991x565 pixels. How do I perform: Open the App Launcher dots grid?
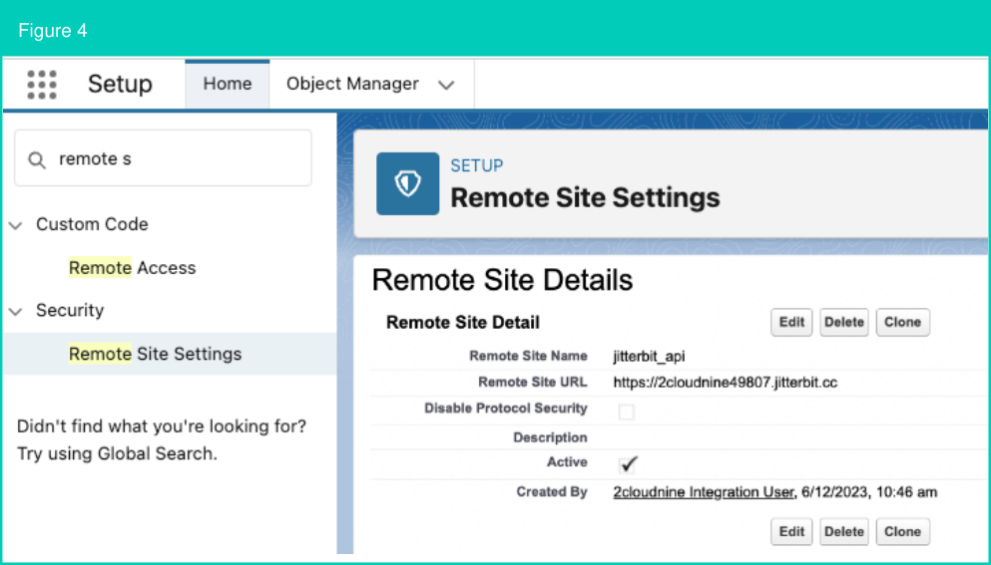tap(42, 85)
